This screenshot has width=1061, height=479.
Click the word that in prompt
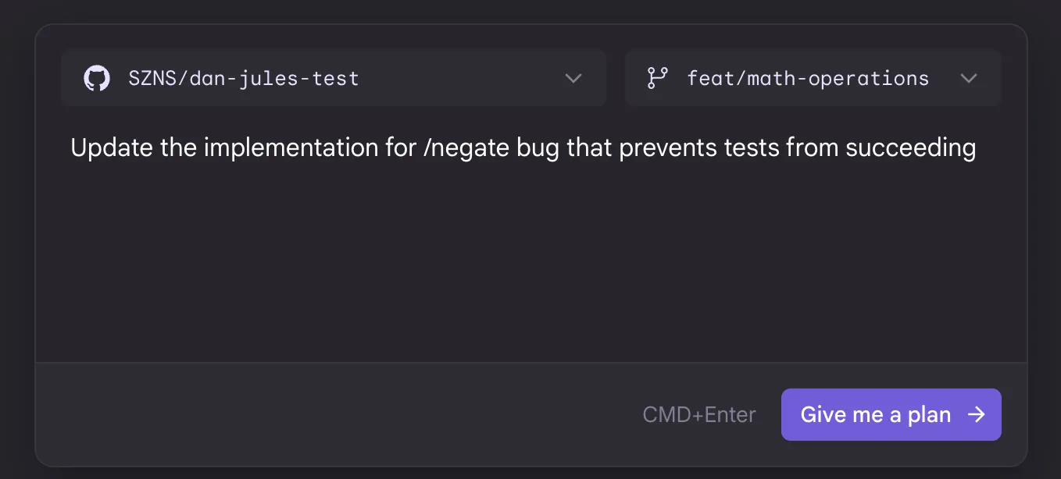pyautogui.click(x=589, y=147)
